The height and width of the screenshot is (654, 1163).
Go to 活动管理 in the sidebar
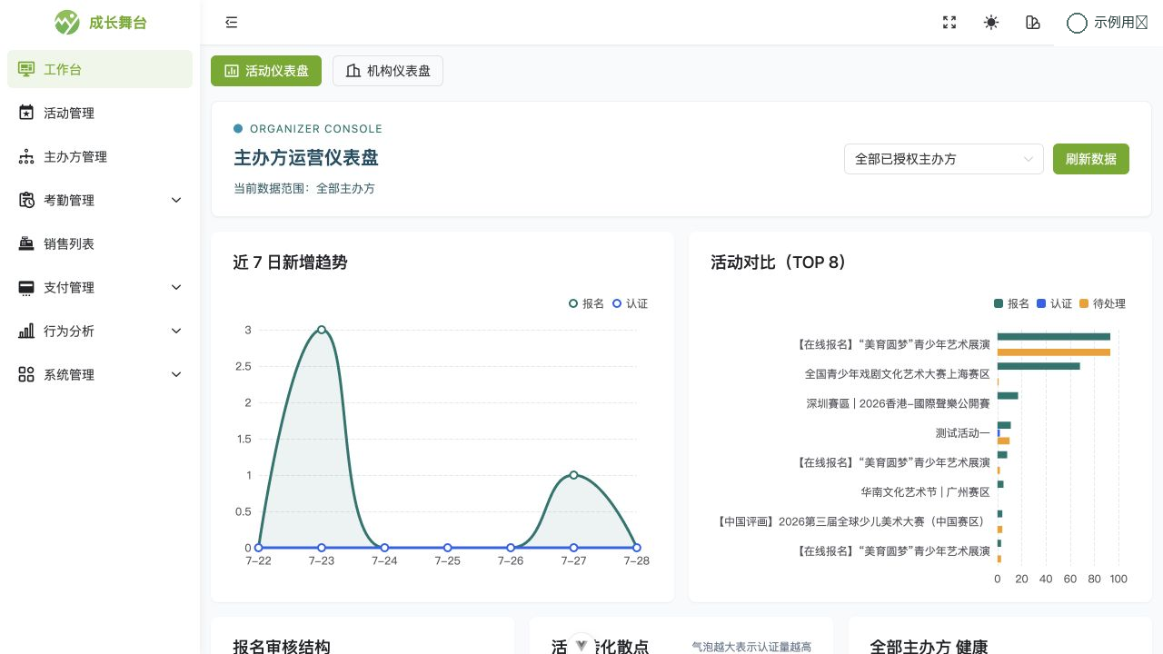click(100, 113)
